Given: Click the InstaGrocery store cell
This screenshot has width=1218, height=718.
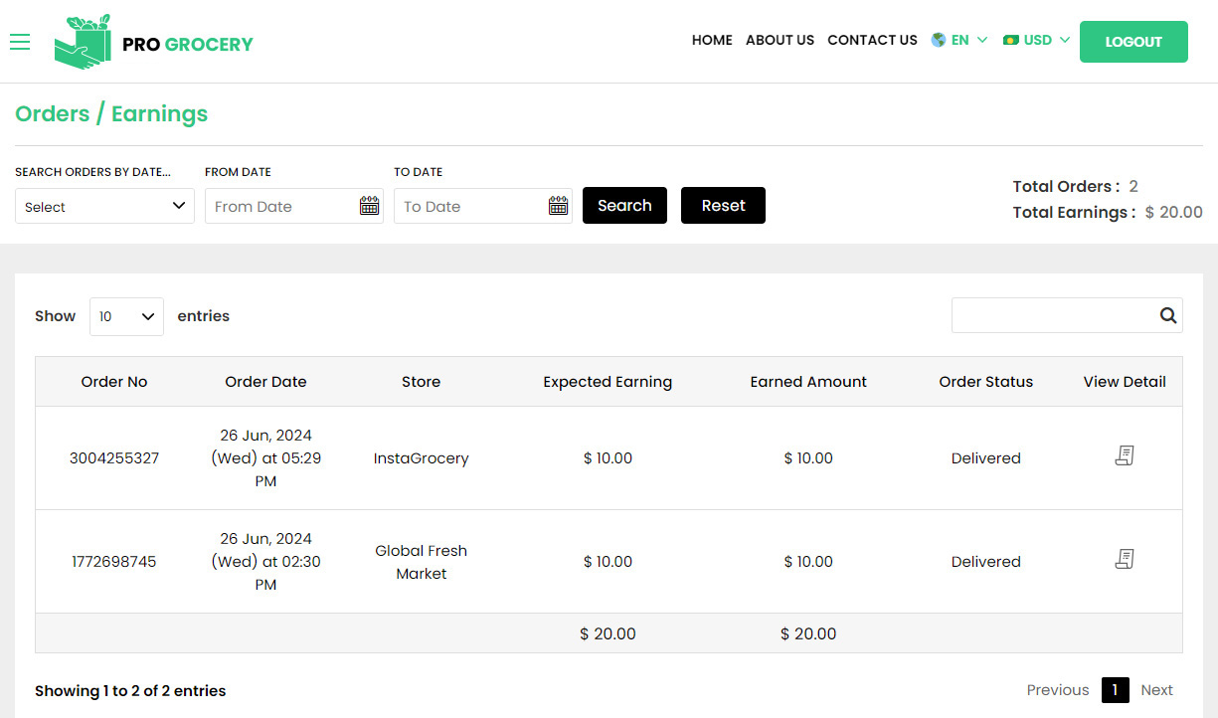Looking at the screenshot, I should [x=421, y=458].
